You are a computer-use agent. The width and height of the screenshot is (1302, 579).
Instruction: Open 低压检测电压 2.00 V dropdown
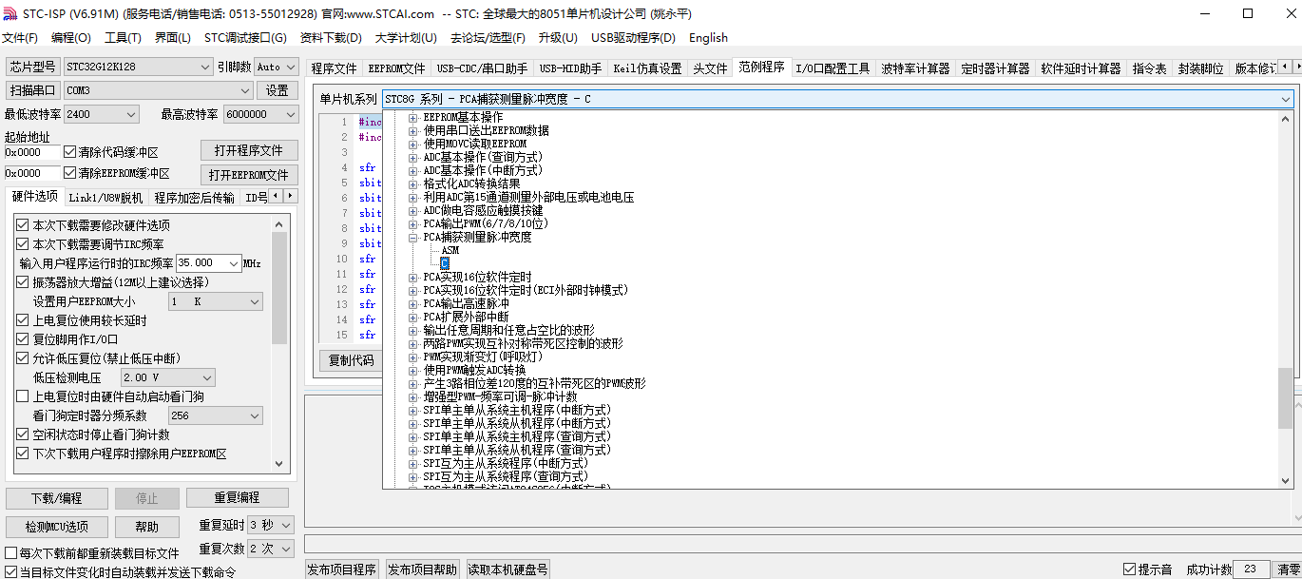pyautogui.click(x=168, y=377)
